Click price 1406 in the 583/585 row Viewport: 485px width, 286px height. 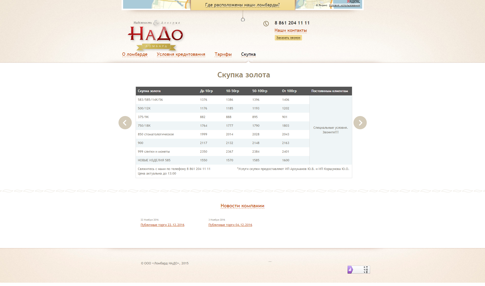(286, 100)
